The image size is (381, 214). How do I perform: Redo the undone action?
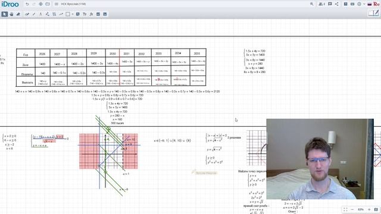click(x=34, y=4)
